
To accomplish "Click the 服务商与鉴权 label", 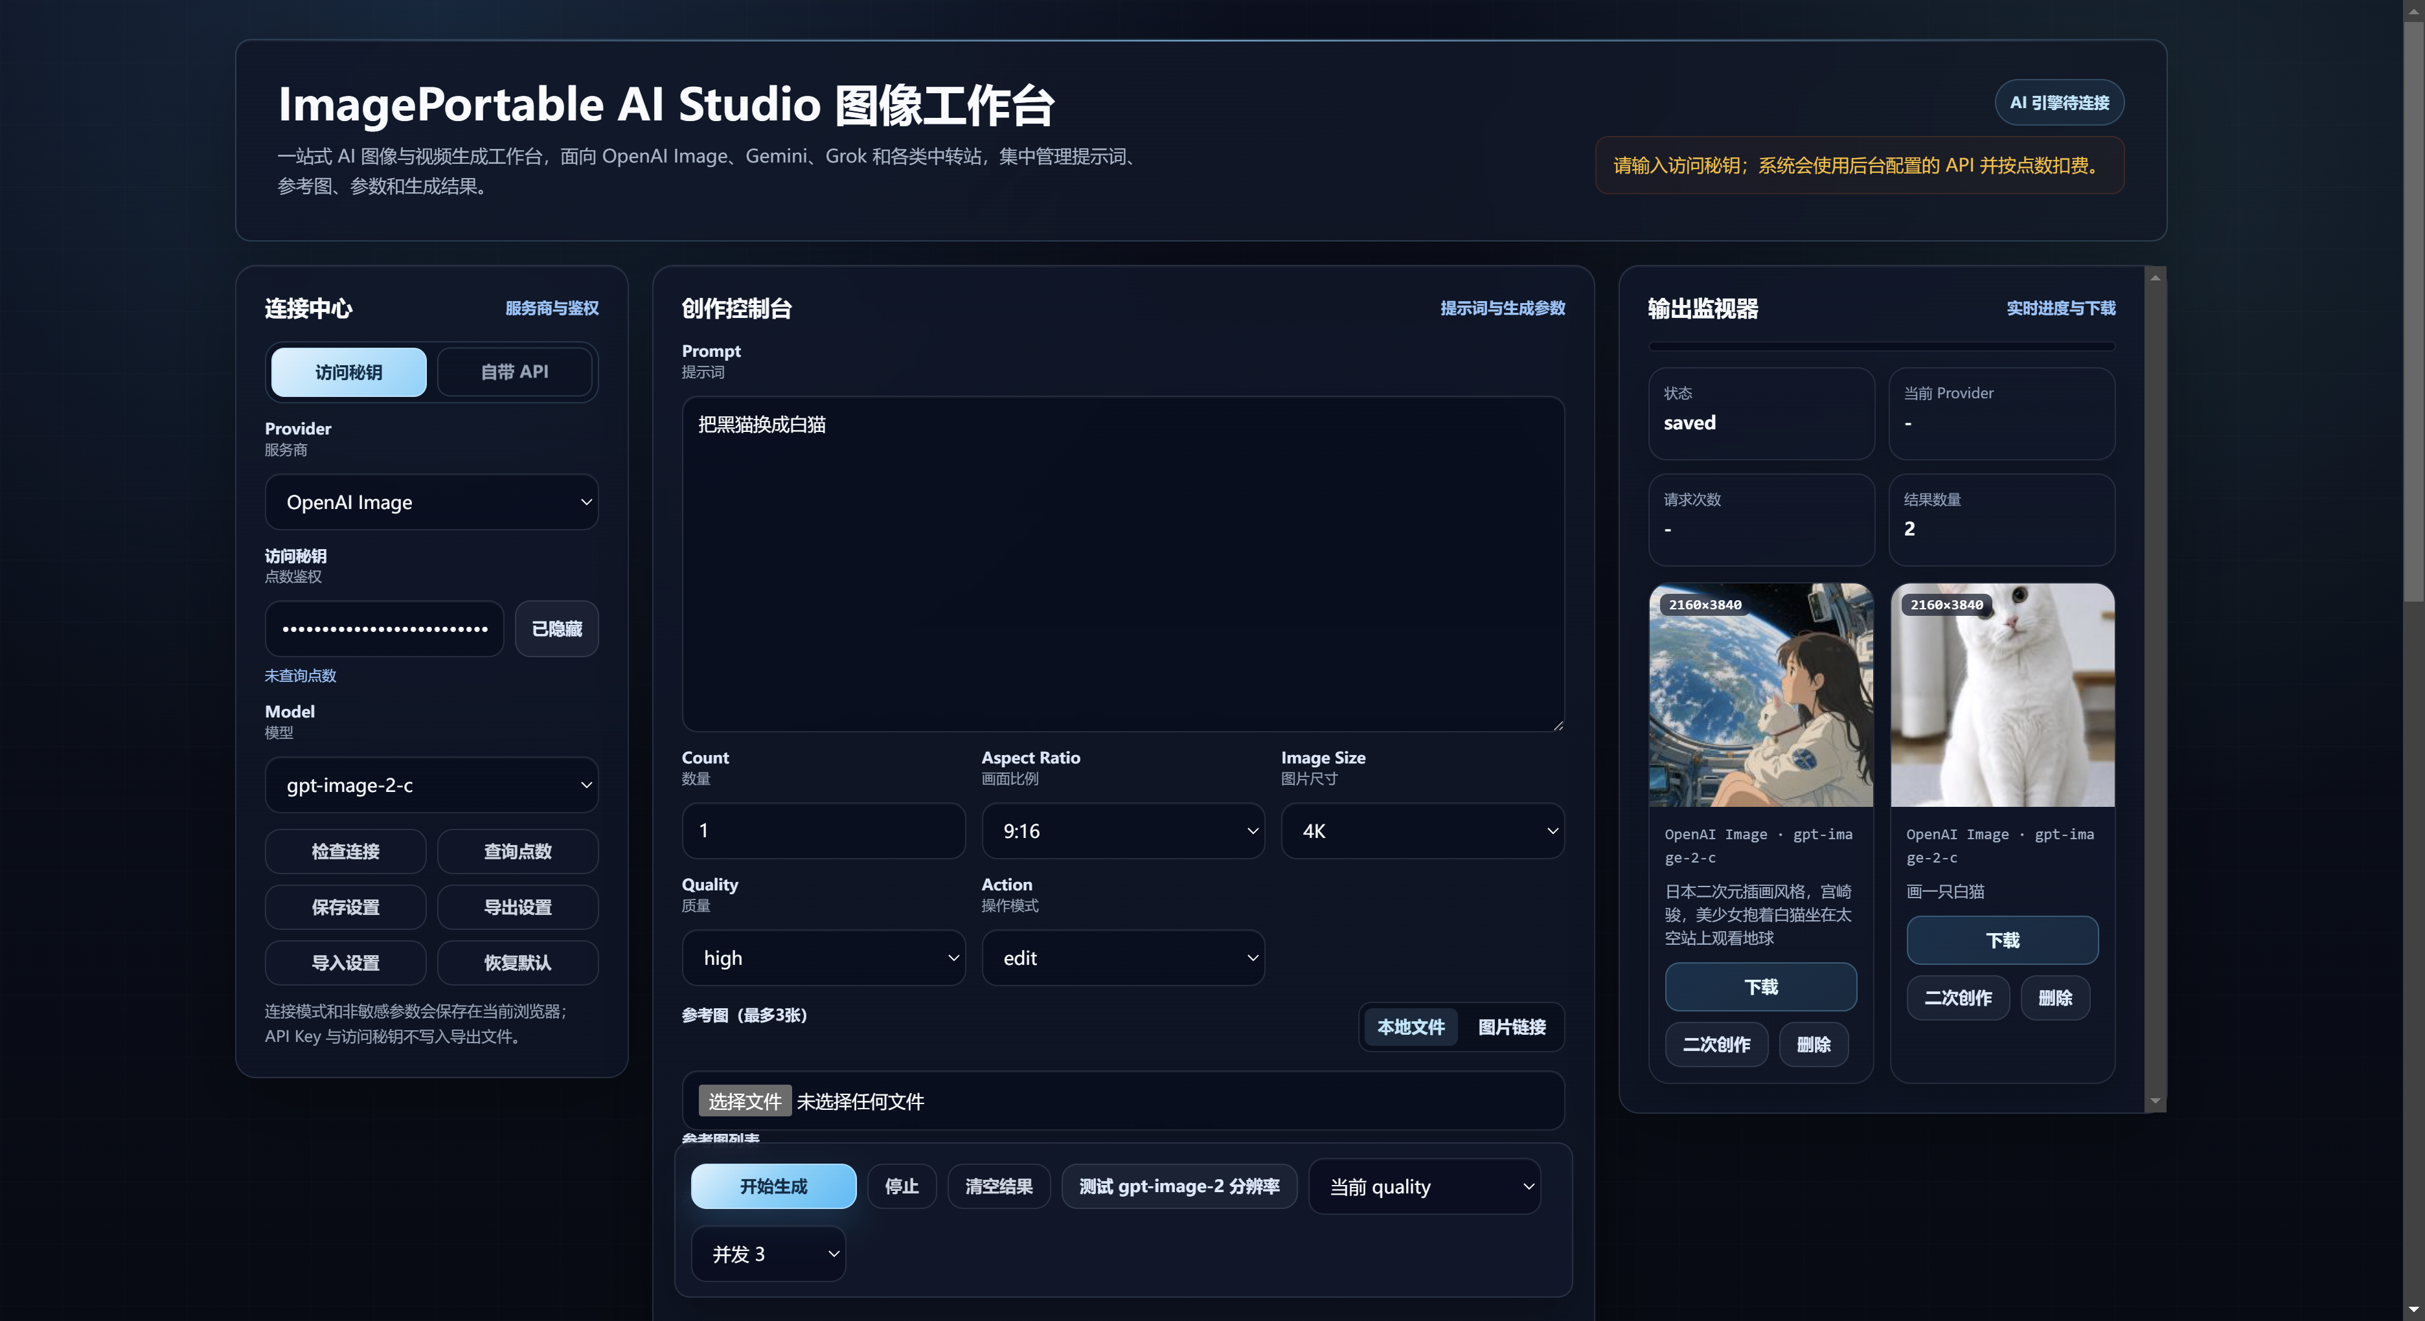I will coord(552,308).
